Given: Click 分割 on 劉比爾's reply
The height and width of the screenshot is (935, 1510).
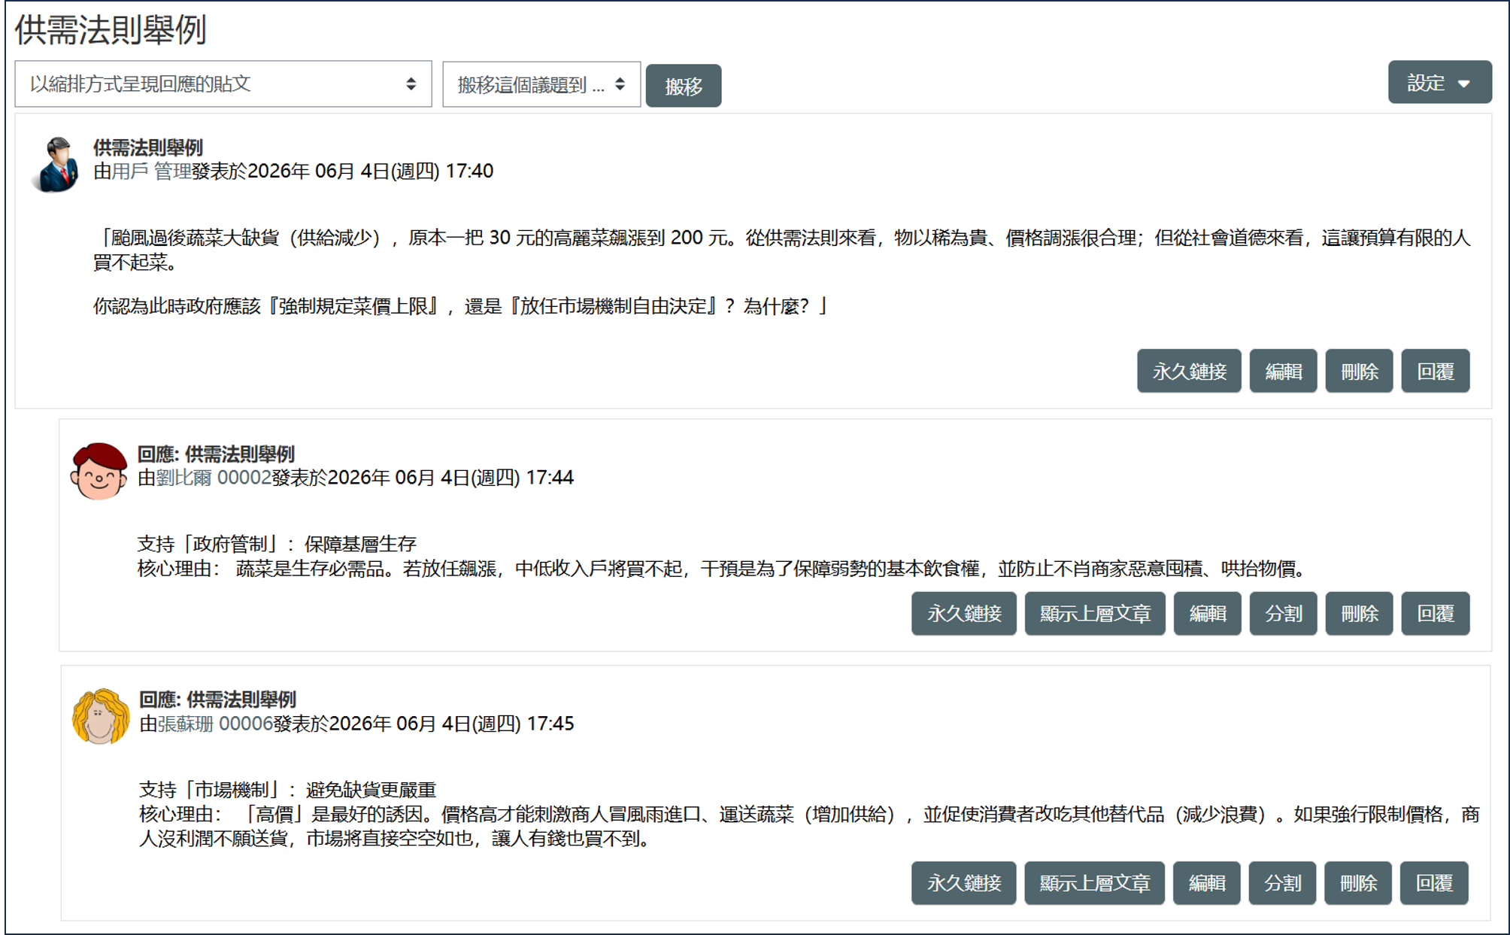Looking at the screenshot, I should coord(1283,614).
